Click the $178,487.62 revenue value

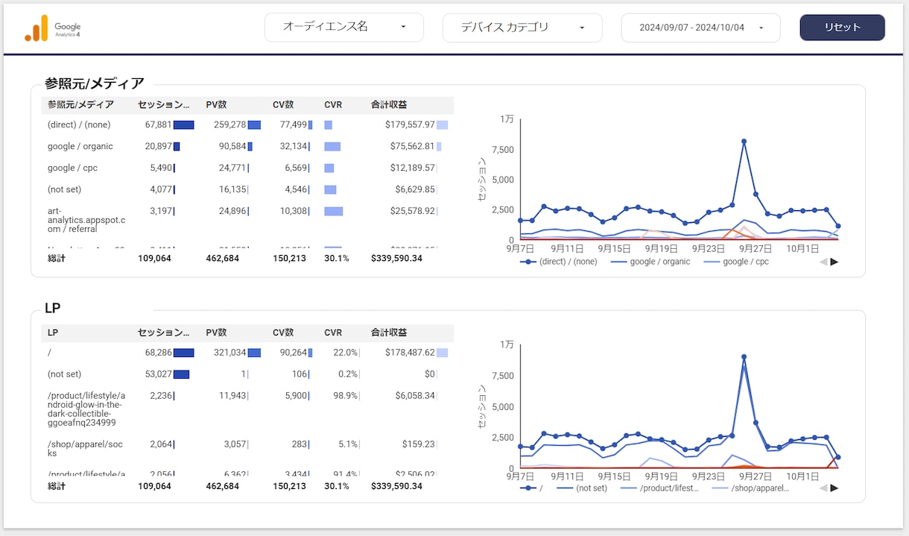[x=410, y=353]
